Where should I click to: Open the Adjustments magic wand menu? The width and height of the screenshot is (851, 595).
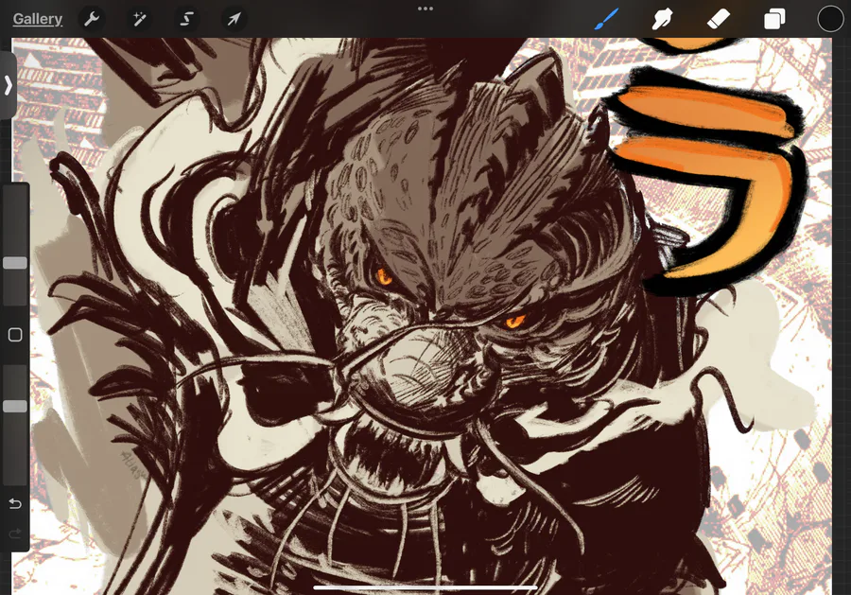[139, 19]
